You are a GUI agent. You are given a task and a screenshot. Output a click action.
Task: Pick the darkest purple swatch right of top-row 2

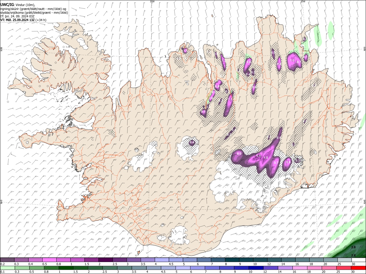106,260
